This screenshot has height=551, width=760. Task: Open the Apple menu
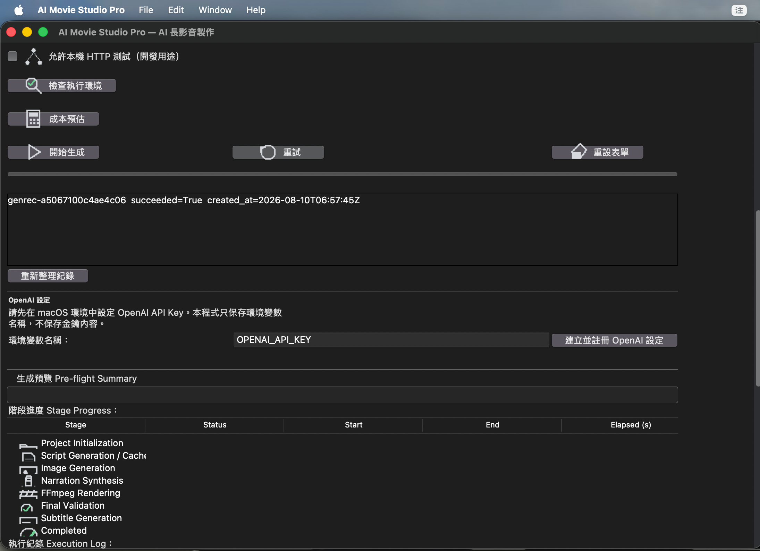pos(19,10)
